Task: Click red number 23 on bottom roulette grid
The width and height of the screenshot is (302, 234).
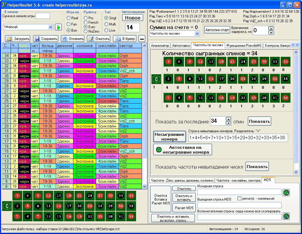Action: pos(90,206)
